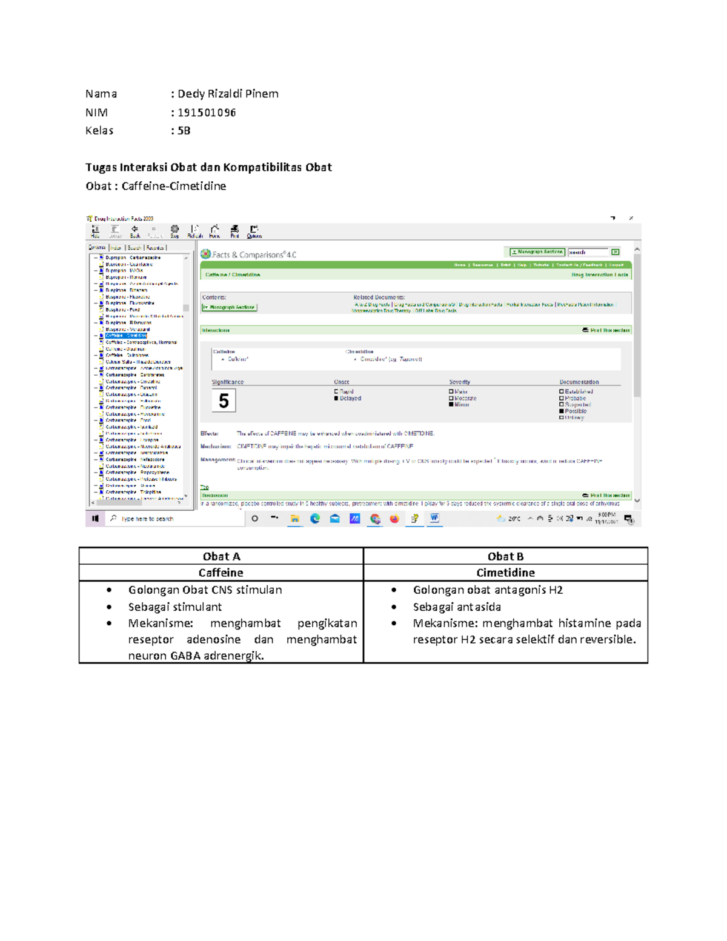Click the Stop toolbar icon
This screenshot has height=941, width=727.
tap(174, 231)
